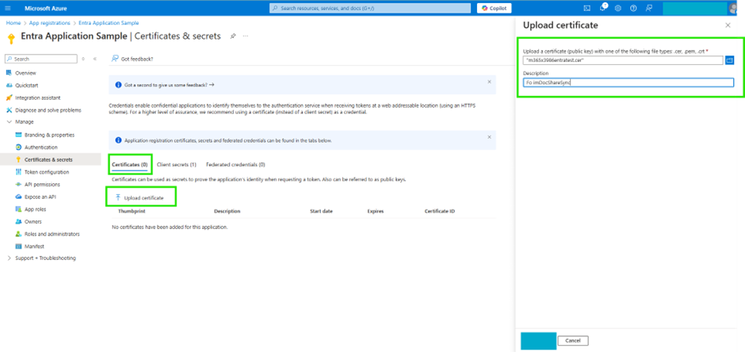
Task: Open the Help question mark icon
Action: 633,8
